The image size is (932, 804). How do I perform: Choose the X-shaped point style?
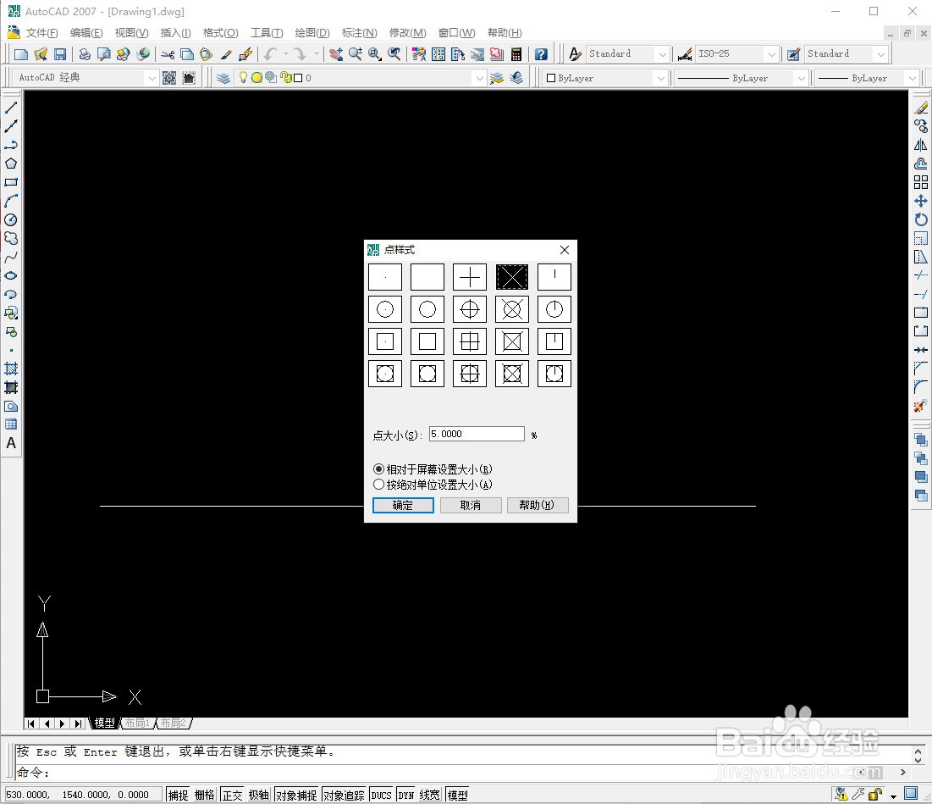[512, 277]
